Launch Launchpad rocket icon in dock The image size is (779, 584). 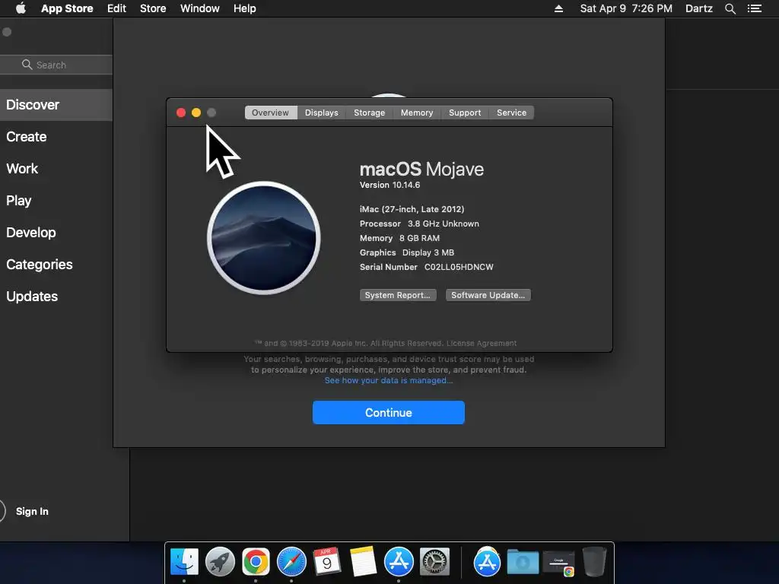click(220, 562)
